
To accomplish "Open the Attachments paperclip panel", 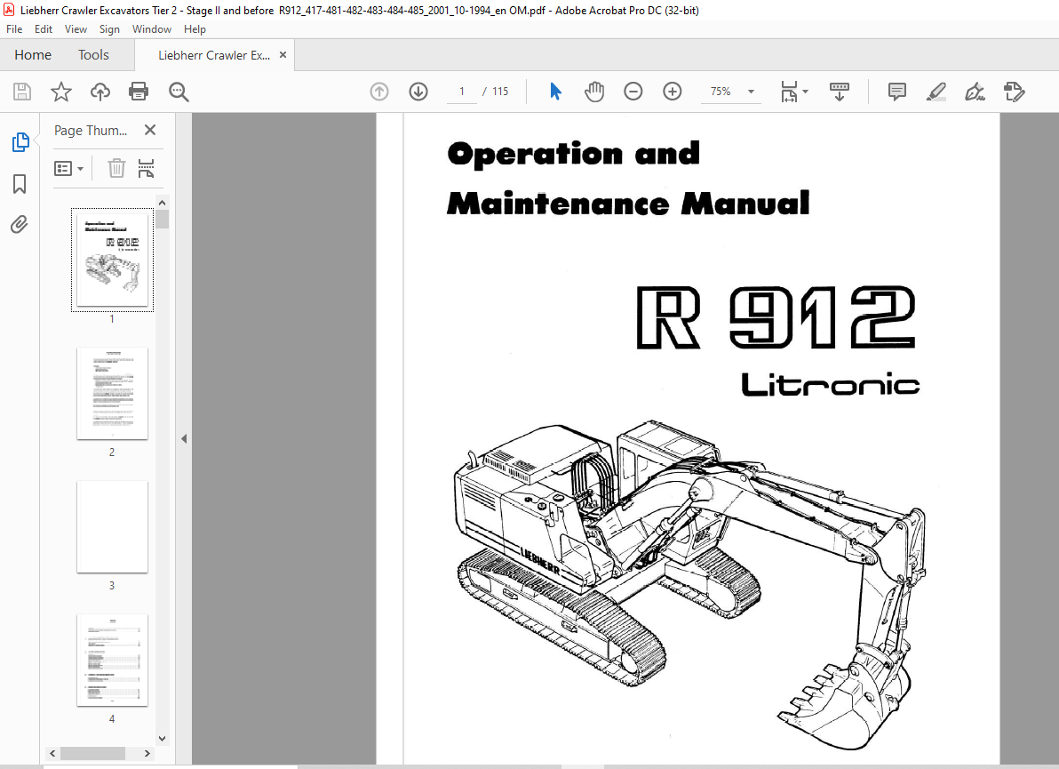I will click(x=20, y=224).
